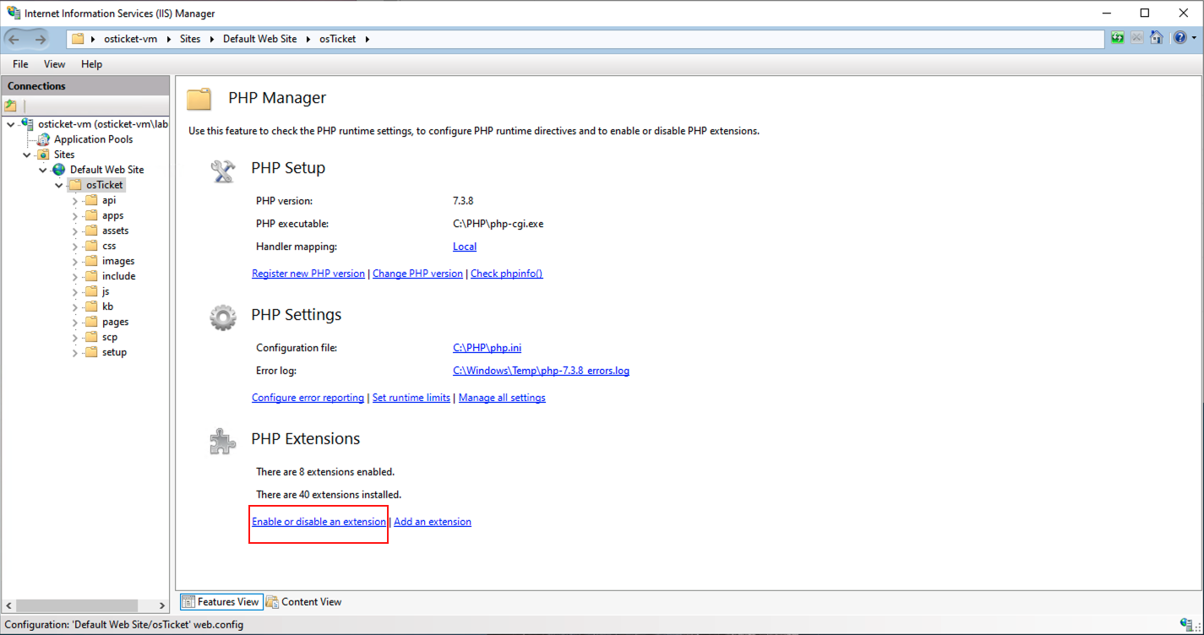Click the include folder icon
The height and width of the screenshot is (635, 1204).
point(91,276)
